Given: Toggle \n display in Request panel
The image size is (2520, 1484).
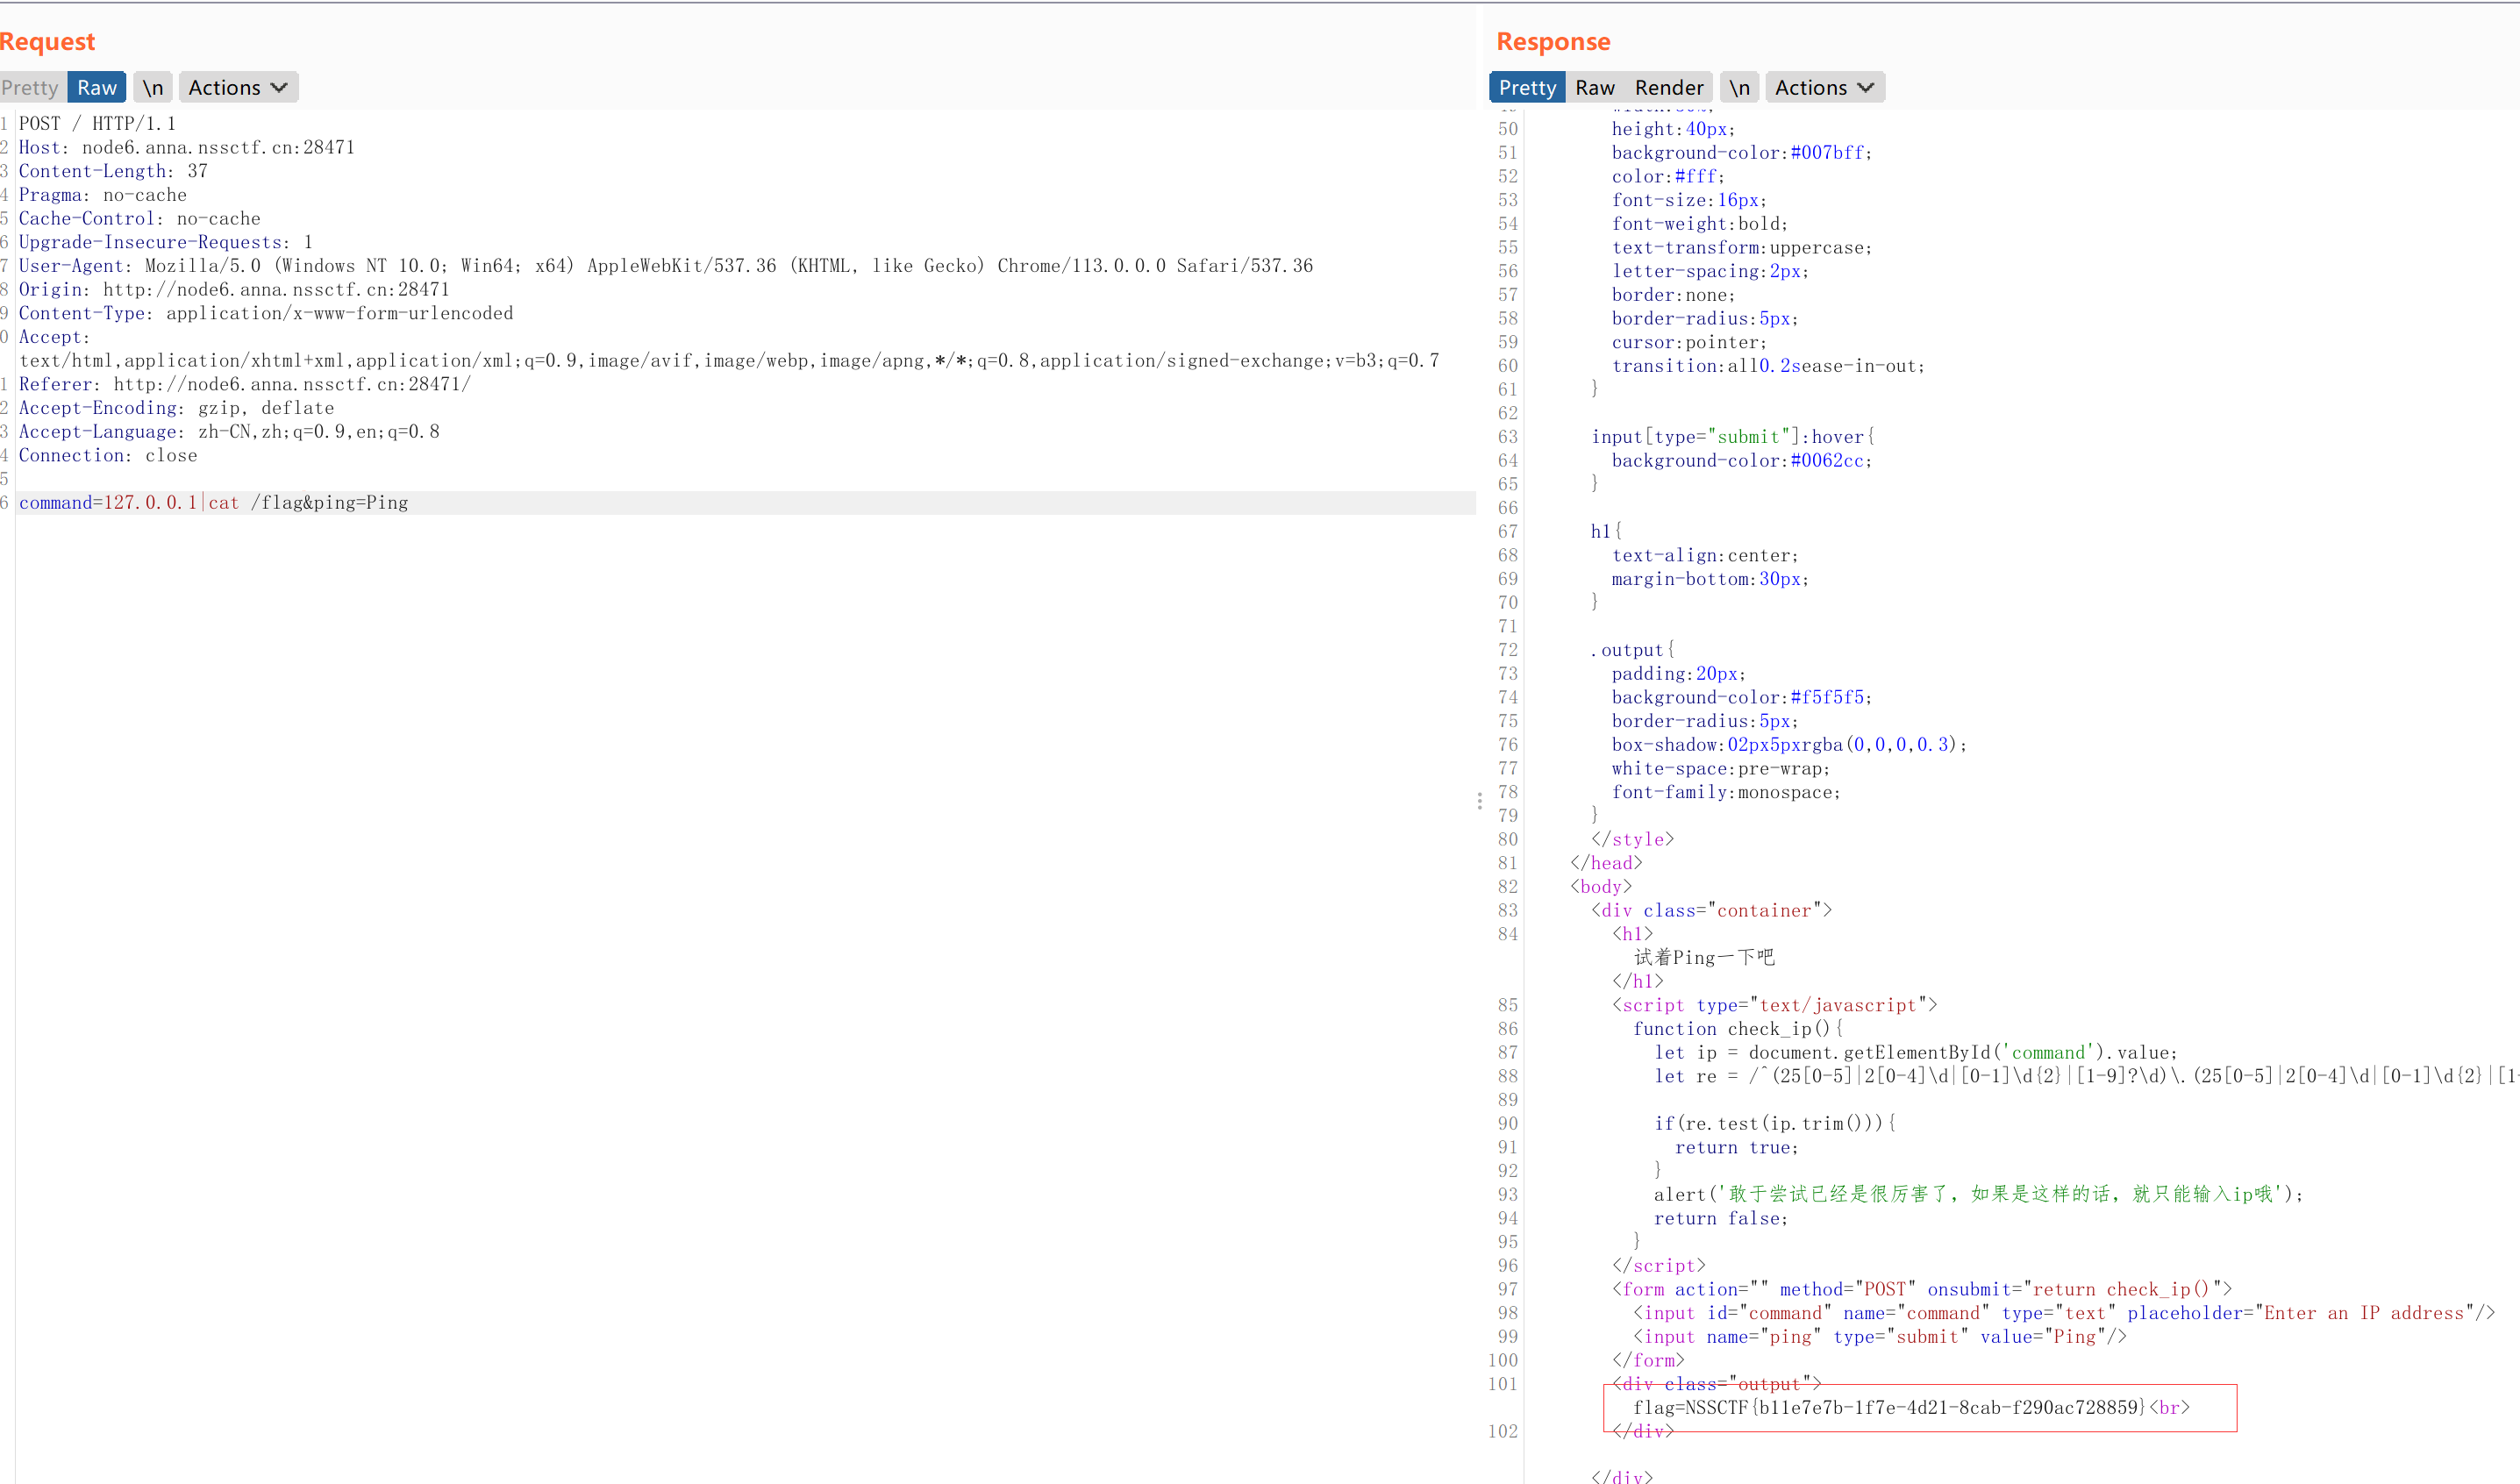Looking at the screenshot, I should (x=152, y=88).
